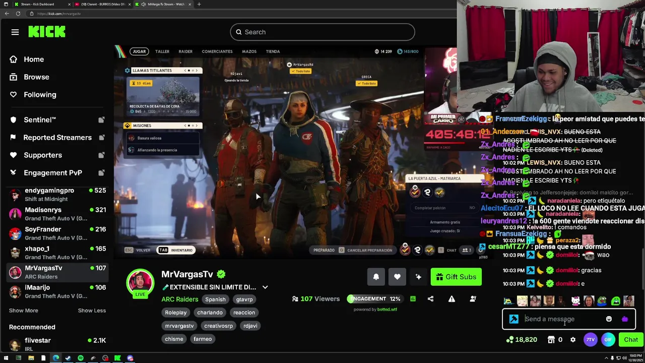The image size is (645, 363).
Task: Select the COMERCIANTES tab in game
Action: pos(217,51)
